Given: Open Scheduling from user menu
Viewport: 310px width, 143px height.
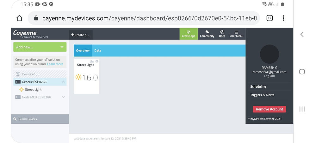Looking at the screenshot, I should (258, 86).
